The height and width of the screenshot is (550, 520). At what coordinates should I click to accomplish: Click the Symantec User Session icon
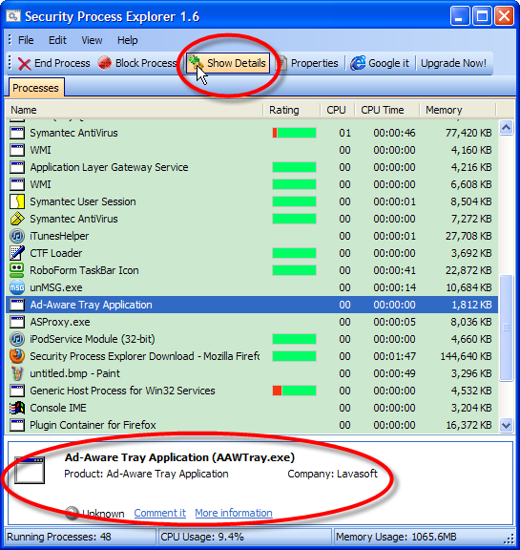(x=17, y=201)
